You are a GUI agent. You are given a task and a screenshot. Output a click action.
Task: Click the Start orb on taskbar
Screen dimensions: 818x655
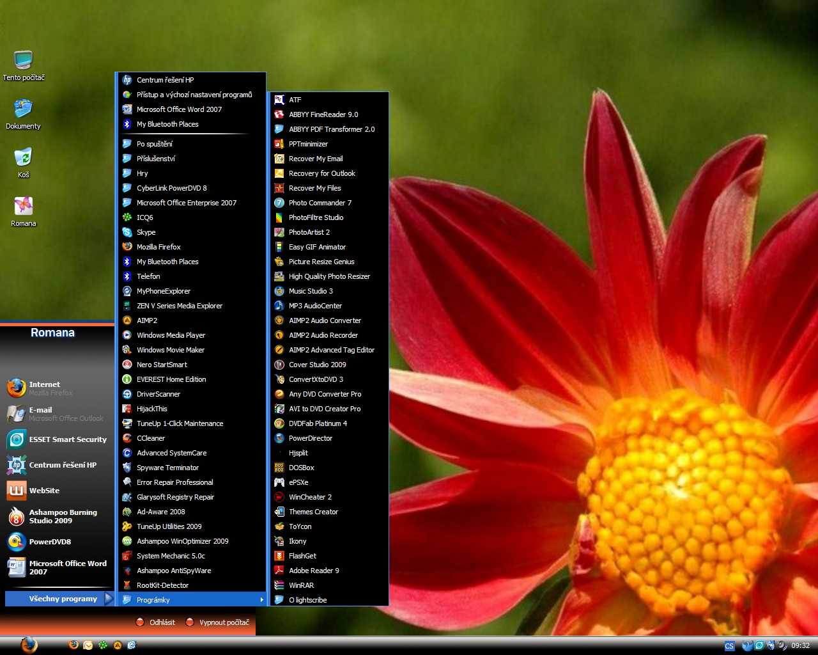click(28, 645)
